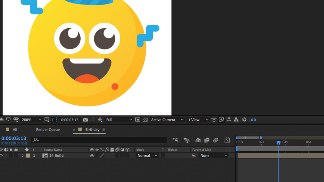Viewport: 324px width, 182px height.
Task: Enable Motion Blur for the composition
Action: click(216, 140)
